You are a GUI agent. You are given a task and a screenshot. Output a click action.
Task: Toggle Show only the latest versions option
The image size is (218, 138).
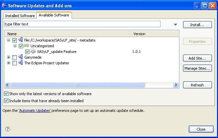6,94
